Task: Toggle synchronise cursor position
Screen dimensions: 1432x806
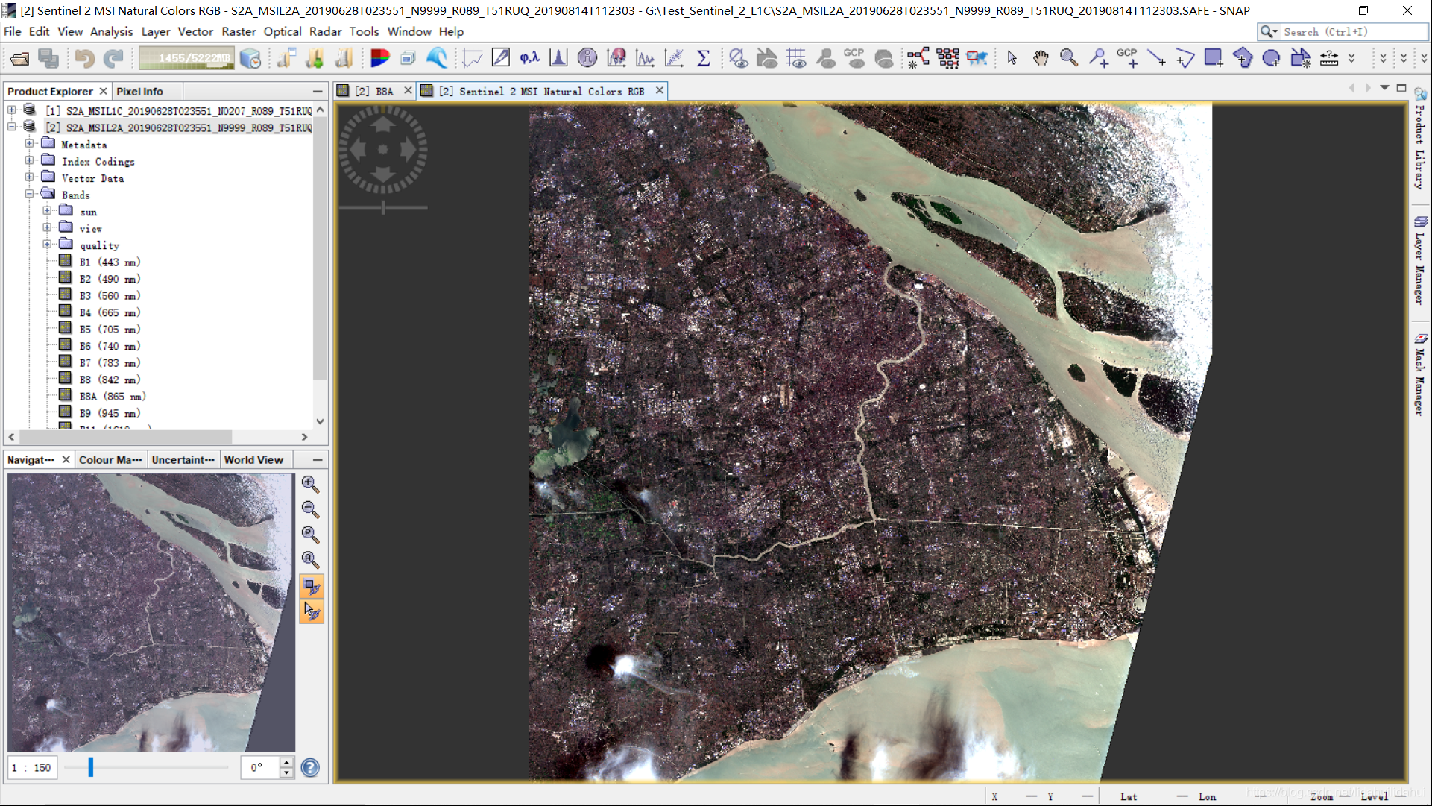Action: pyautogui.click(x=312, y=612)
